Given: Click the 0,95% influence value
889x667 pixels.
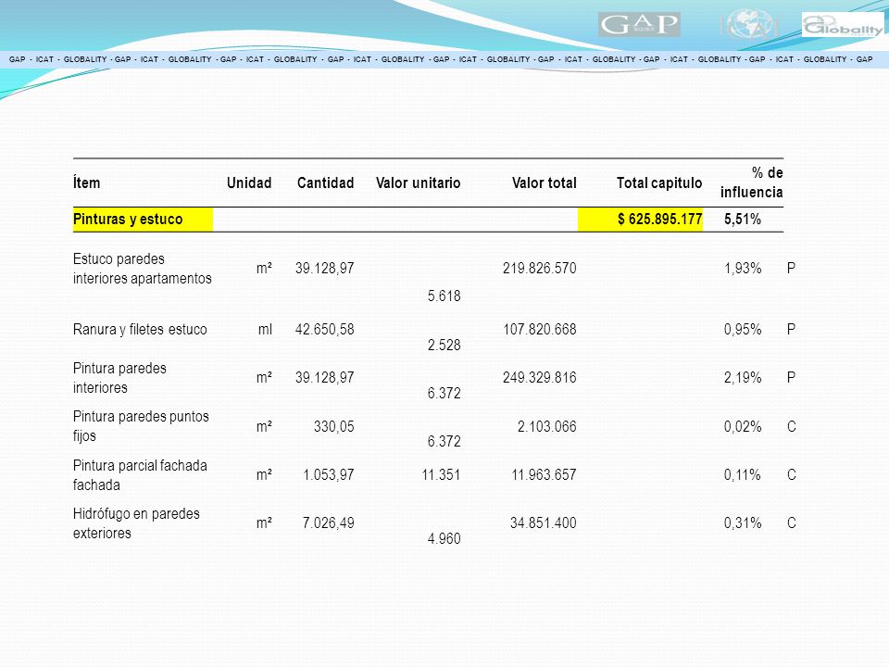Looking at the screenshot, I should (x=742, y=330).
